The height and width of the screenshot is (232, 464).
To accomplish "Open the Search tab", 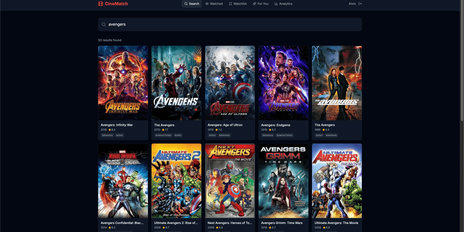I will point(192,4).
